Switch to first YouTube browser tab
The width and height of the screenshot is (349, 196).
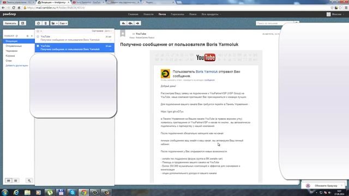click(x=17, y=2)
